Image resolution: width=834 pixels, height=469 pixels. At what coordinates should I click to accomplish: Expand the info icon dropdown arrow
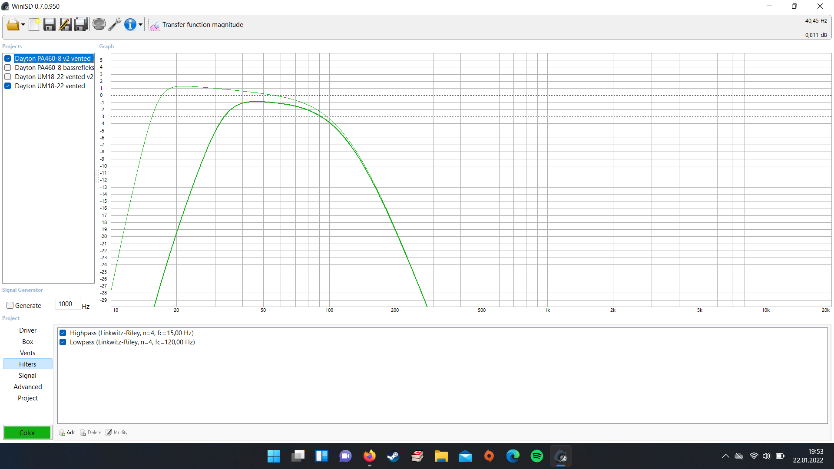[140, 25]
